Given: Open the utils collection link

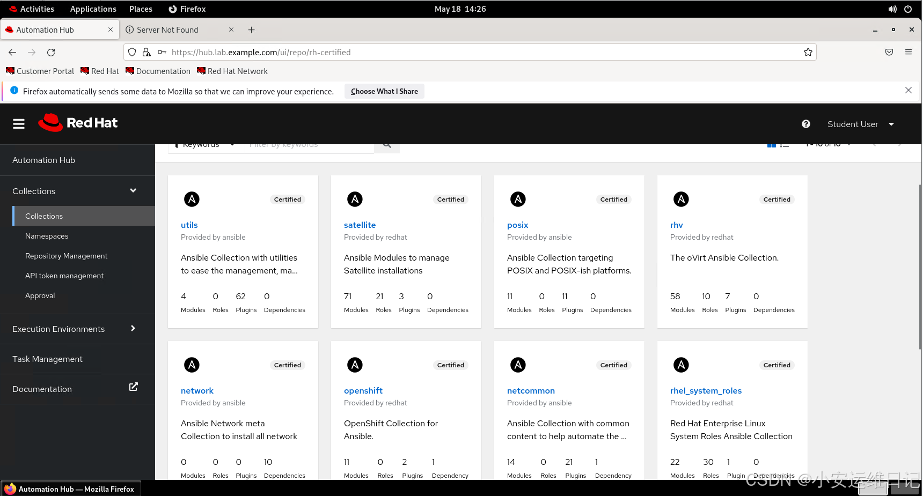Looking at the screenshot, I should click(x=189, y=225).
